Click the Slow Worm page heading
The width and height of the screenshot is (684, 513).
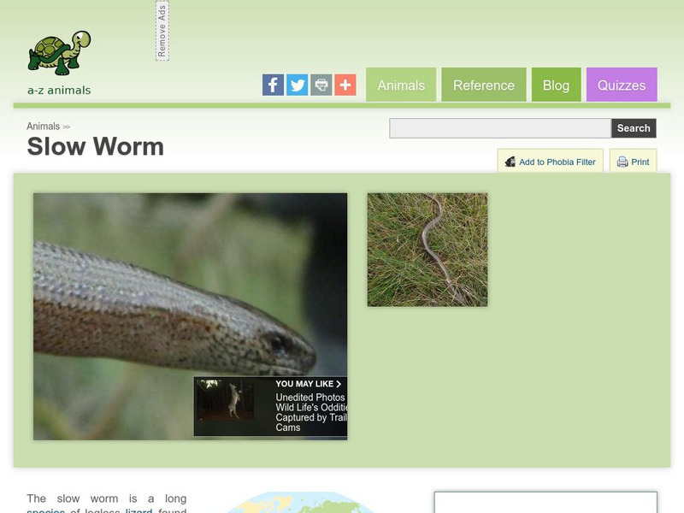pos(96,146)
